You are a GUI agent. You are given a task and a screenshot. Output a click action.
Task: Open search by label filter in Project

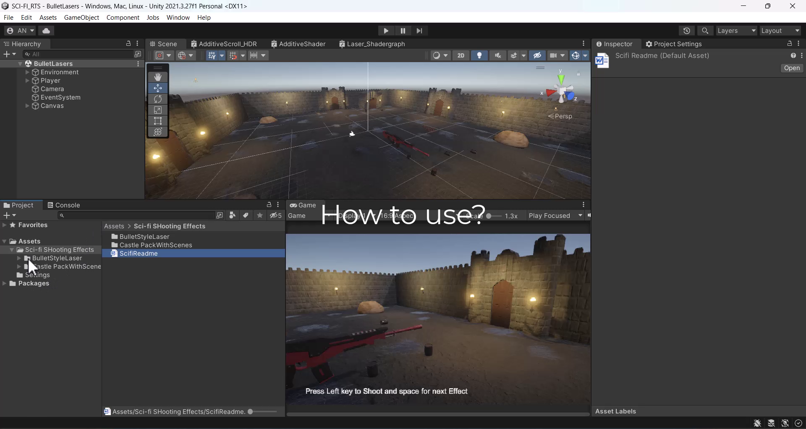(x=246, y=215)
